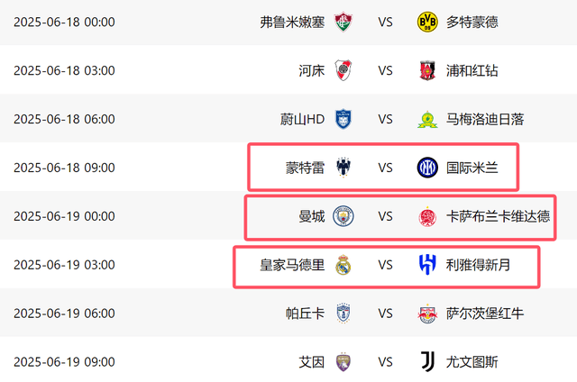
Task: Click the Red Bull Salzburg logo
Action: (427, 314)
